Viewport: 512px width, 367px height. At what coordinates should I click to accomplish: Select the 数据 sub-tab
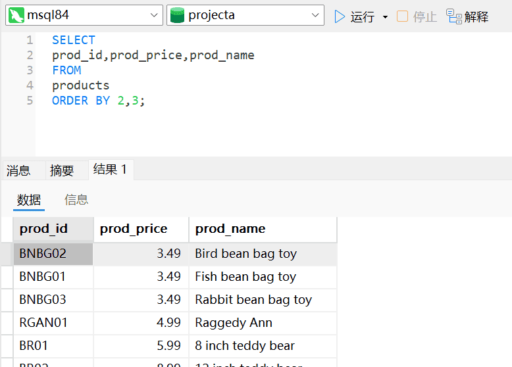click(x=29, y=200)
